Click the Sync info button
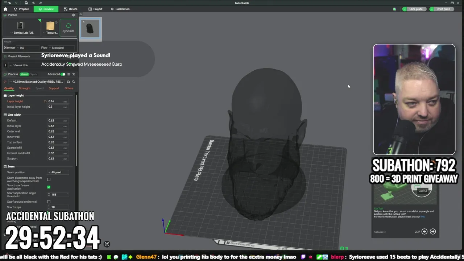 (68, 28)
